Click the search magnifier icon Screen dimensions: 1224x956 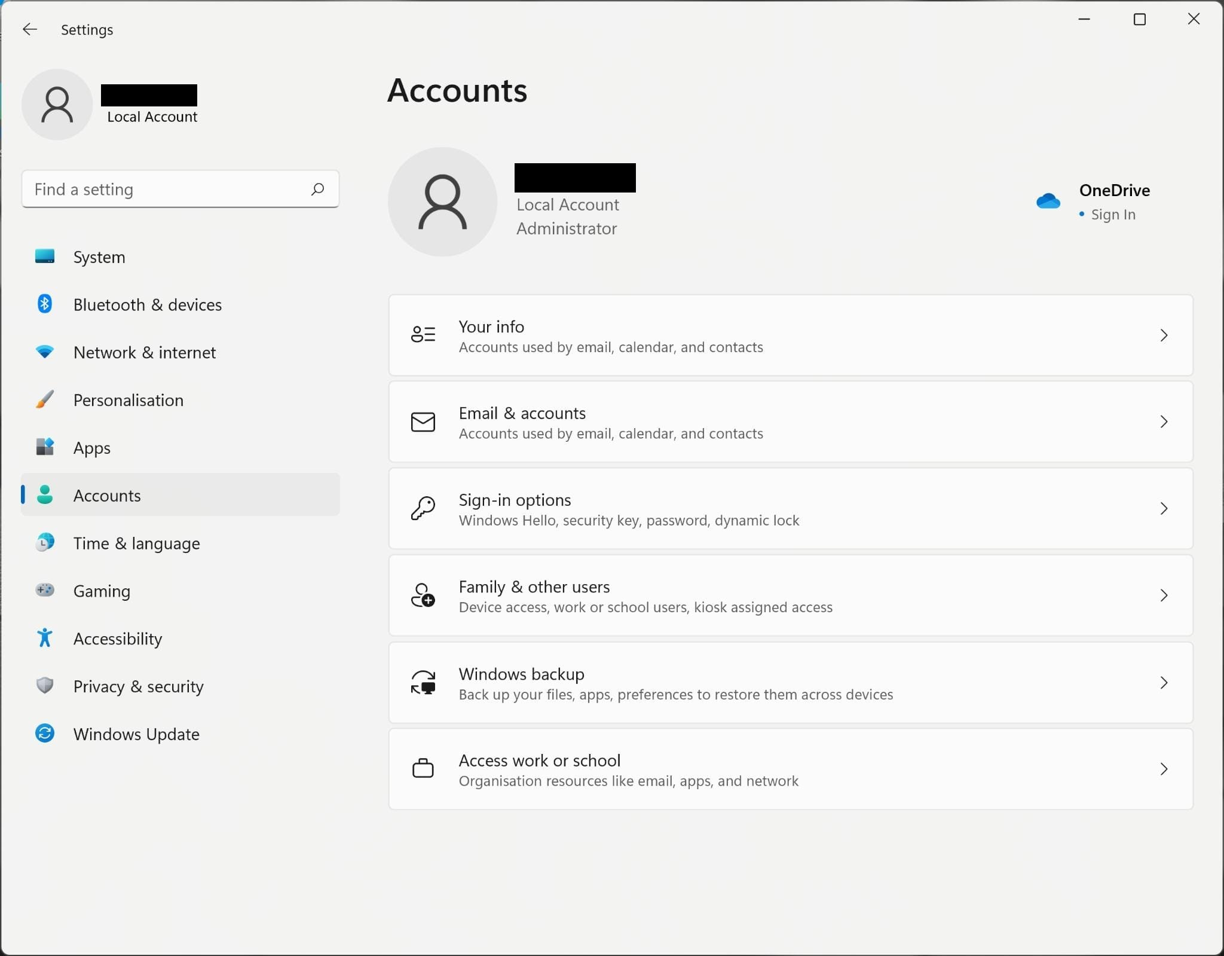tap(317, 190)
